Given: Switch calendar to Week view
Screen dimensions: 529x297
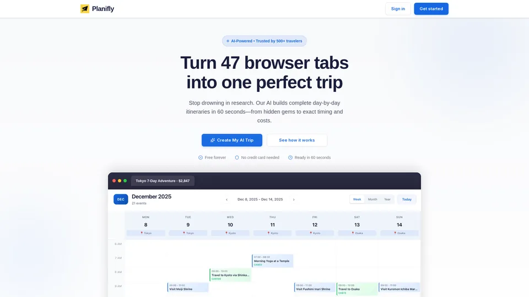Looking at the screenshot, I should [x=357, y=199].
